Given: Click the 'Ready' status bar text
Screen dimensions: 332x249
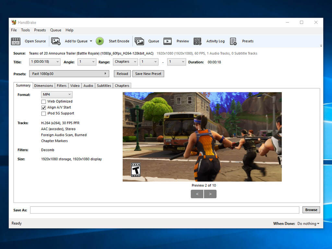Looking at the screenshot, I should pos(17,223).
